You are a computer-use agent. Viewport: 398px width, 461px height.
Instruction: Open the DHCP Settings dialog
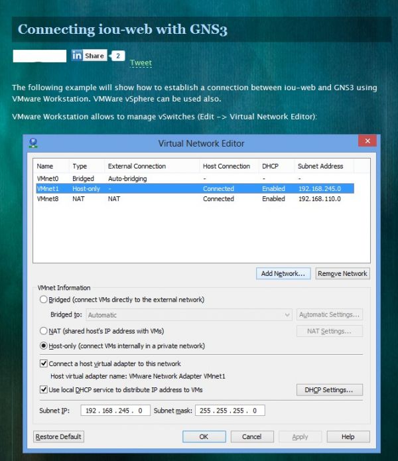click(x=329, y=390)
